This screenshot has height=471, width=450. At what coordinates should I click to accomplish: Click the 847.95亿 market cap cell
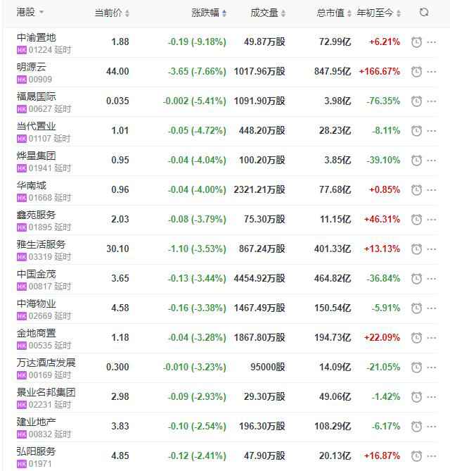tap(333, 72)
